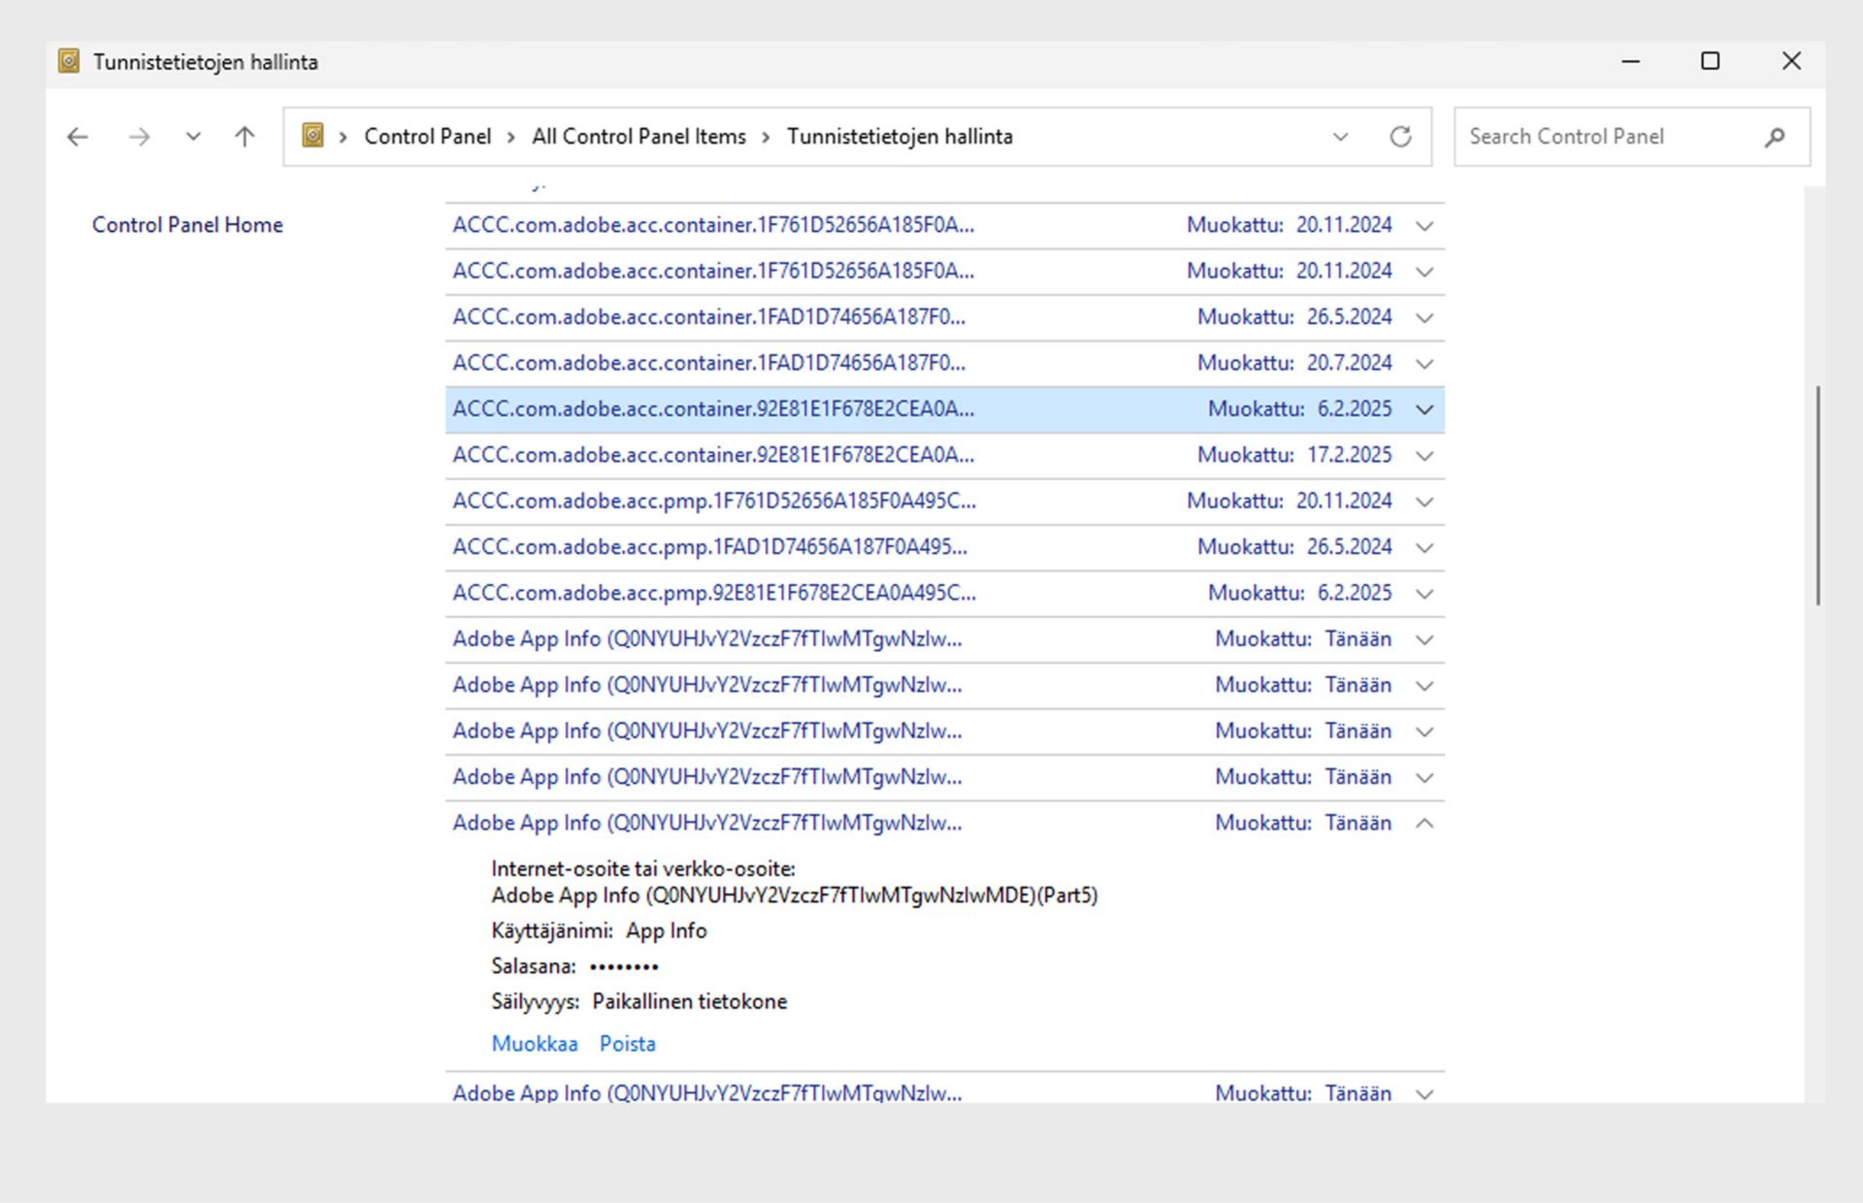Screen dimensions: 1863x1203
Task: Go up one folder level
Action: [x=245, y=137]
